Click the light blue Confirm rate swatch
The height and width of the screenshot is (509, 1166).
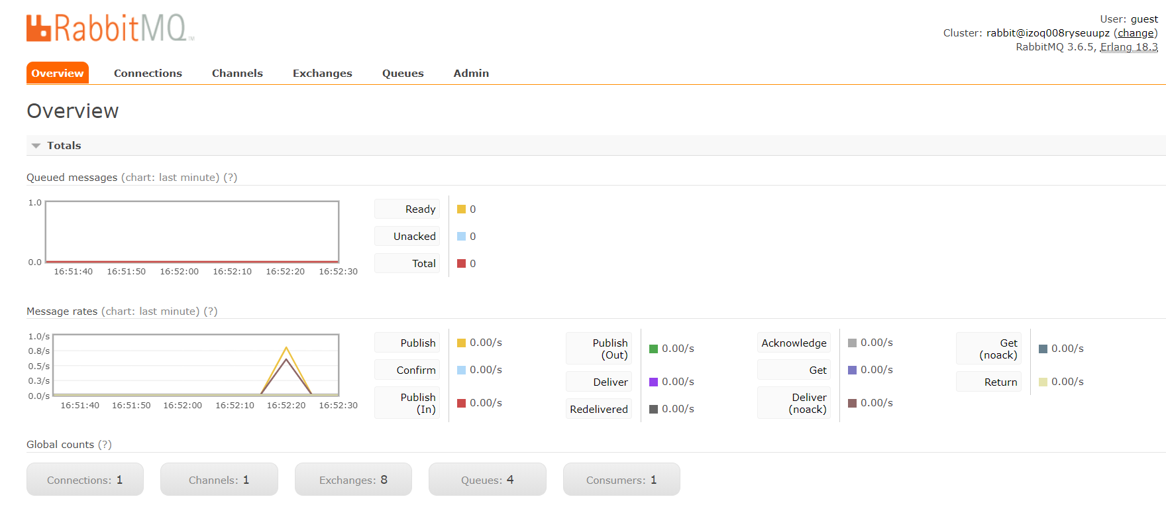point(461,370)
